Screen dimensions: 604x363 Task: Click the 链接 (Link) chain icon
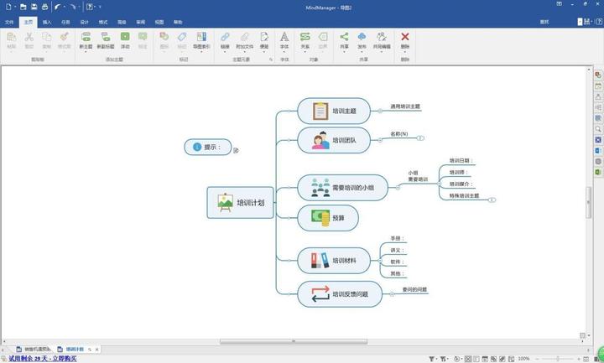(x=225, y=37)
